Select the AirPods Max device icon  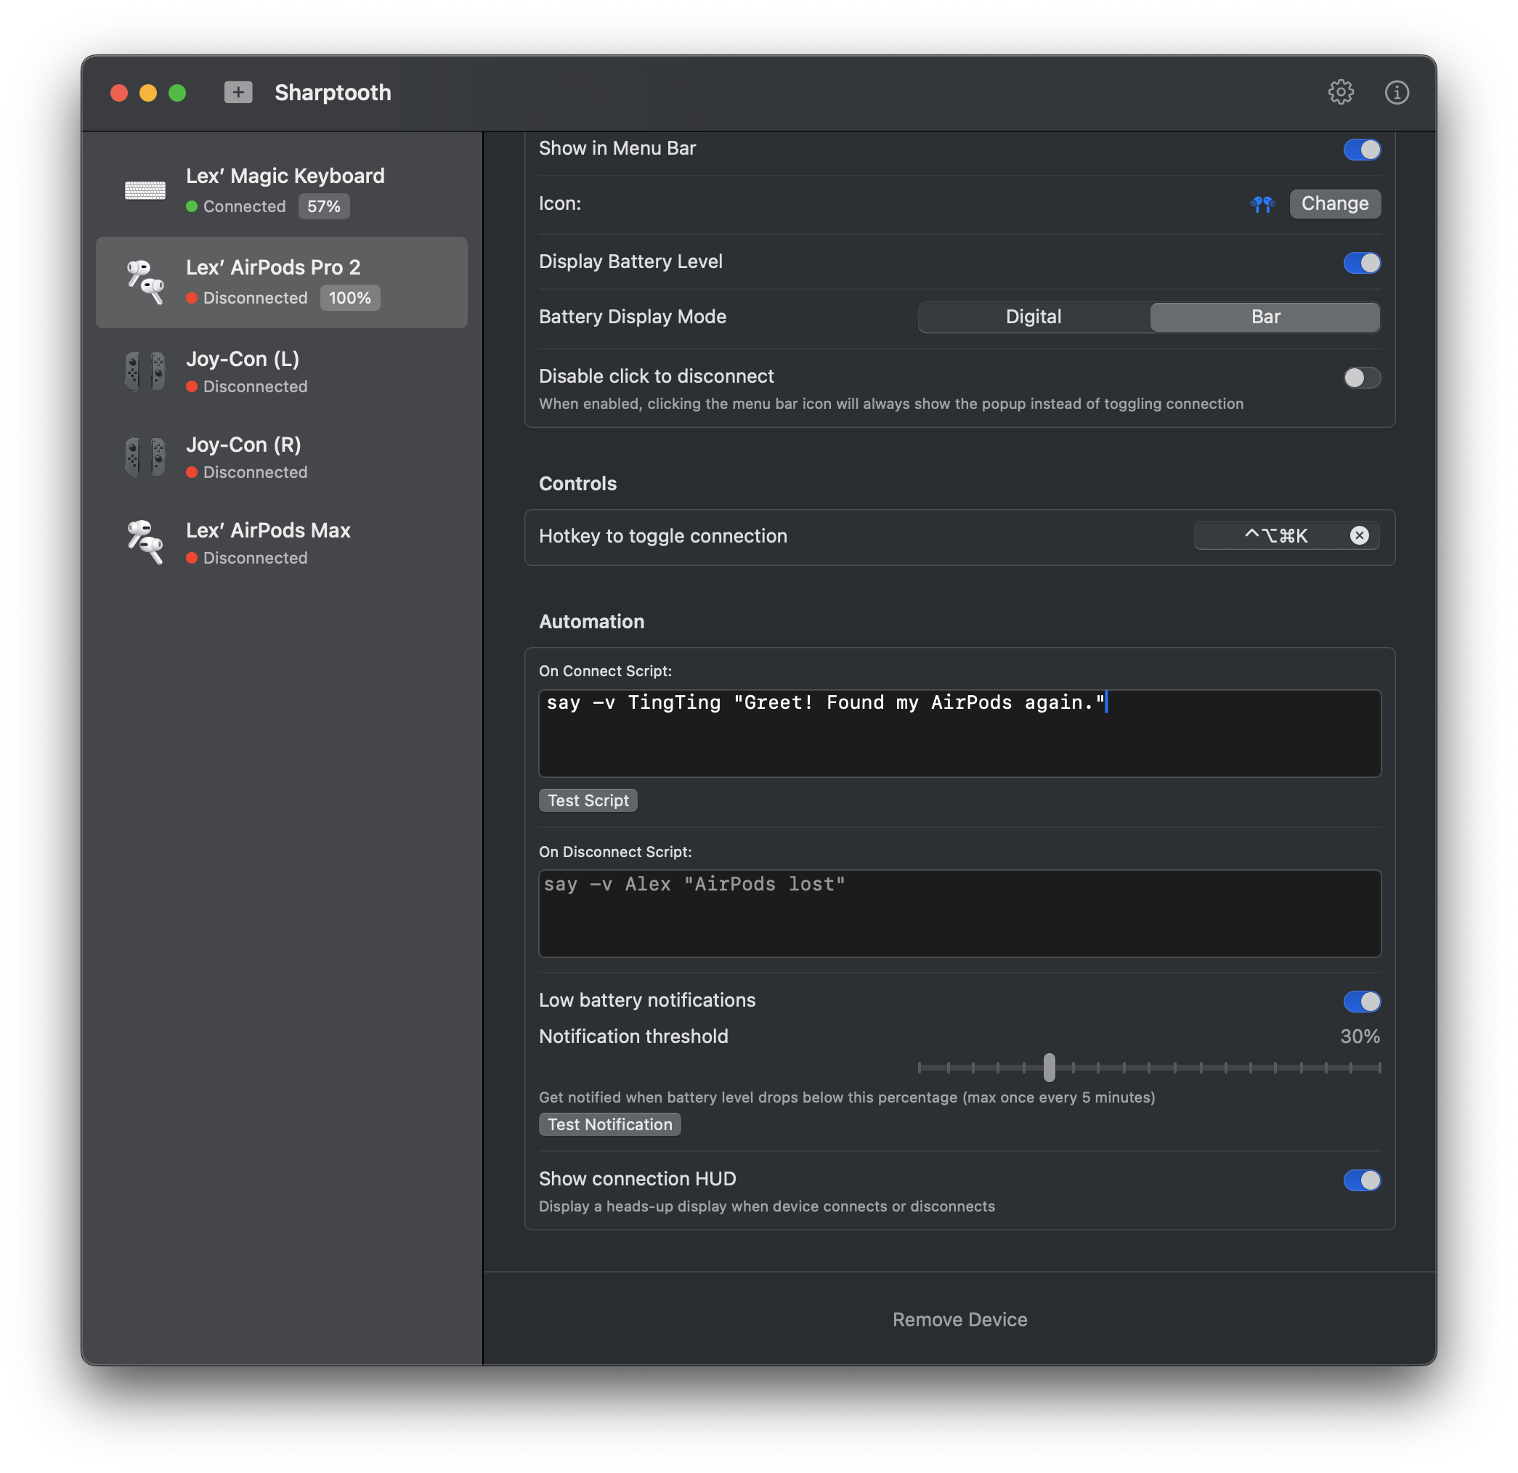(145, 542)
